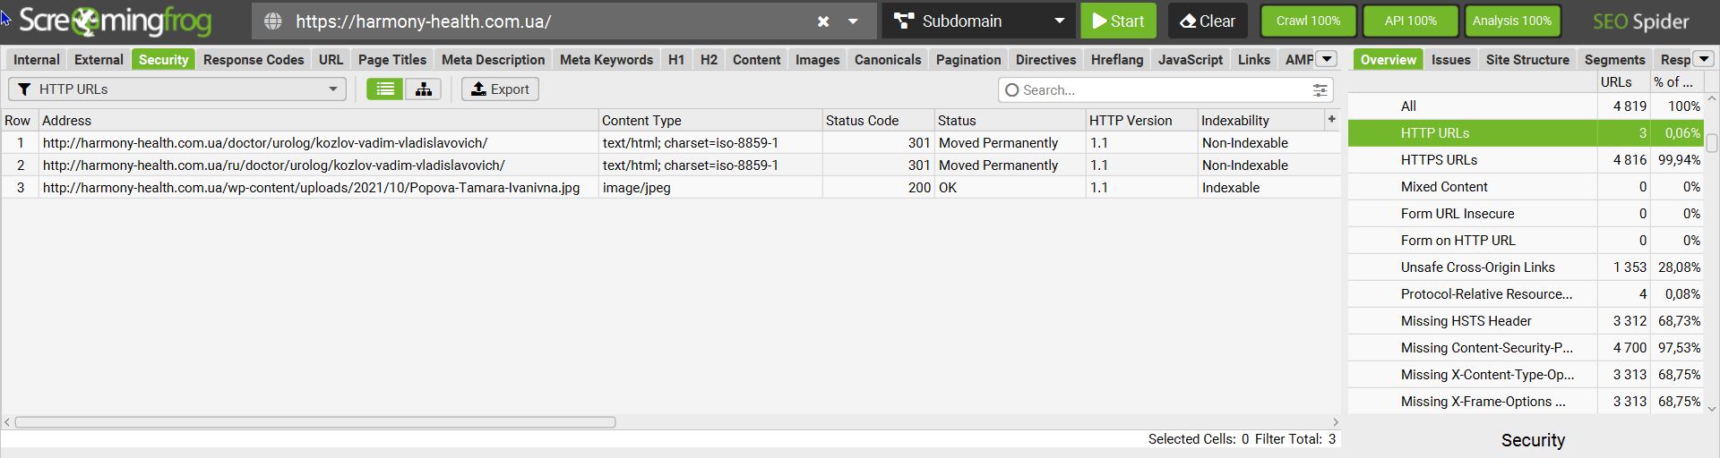Screen dimensions: 1720x458
Task: Switch to list view icon
Action: coord(385,89)
